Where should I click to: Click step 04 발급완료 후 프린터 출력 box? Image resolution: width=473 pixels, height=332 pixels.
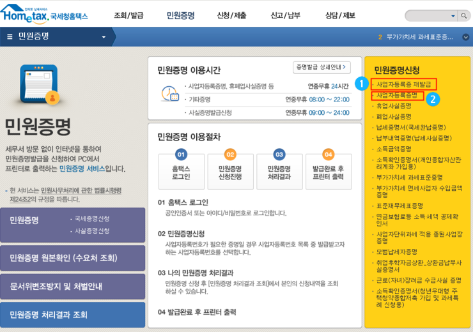(329, 171)
